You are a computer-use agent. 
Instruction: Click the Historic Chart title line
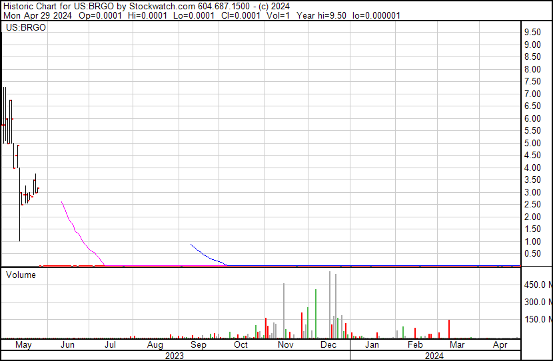[x=147, y=7]
